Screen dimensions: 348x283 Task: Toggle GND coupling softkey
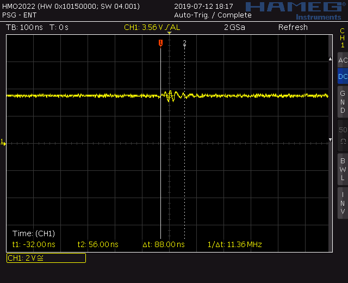point(343,102)
